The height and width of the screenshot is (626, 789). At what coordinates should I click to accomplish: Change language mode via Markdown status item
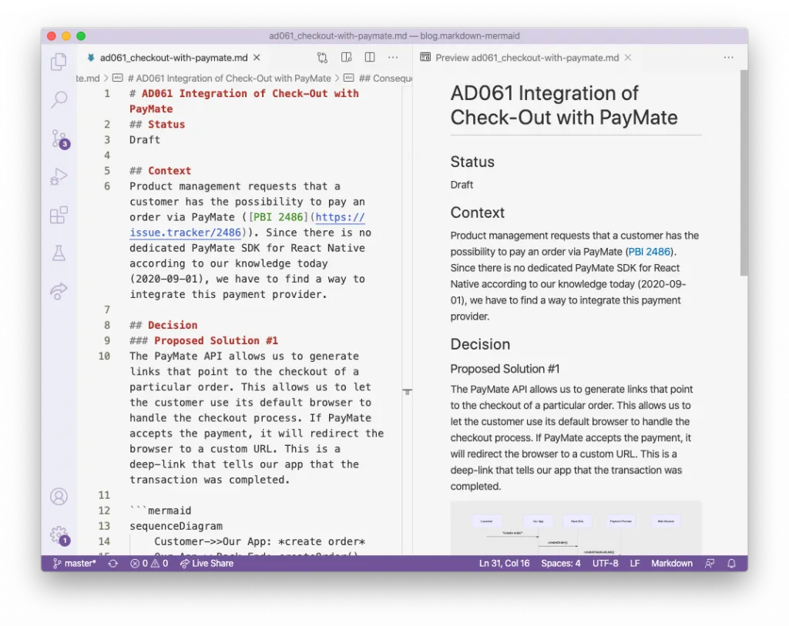tap(672, 564)
